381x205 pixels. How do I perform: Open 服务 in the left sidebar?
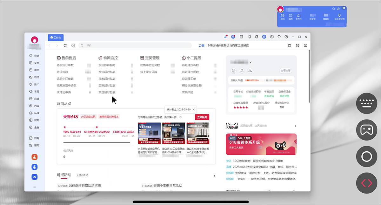click(x=34, y=145)
